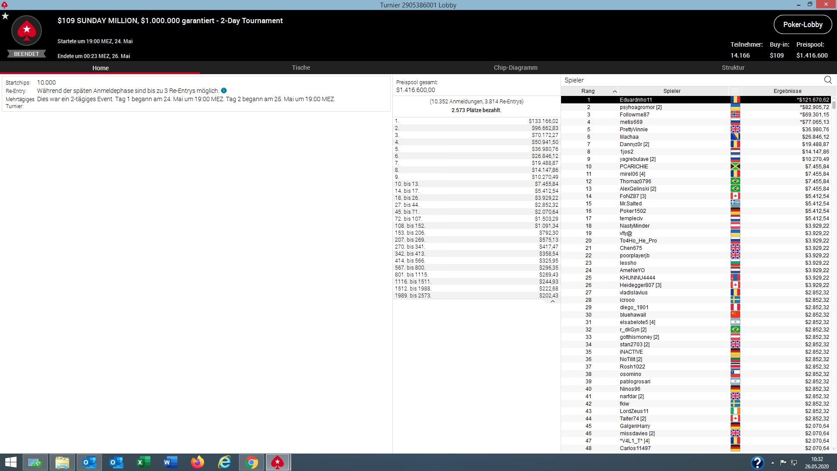Go to the Struktur tab
Image resolution: width=837 pixels, height=471 pixels.
[x=733, y=68]
